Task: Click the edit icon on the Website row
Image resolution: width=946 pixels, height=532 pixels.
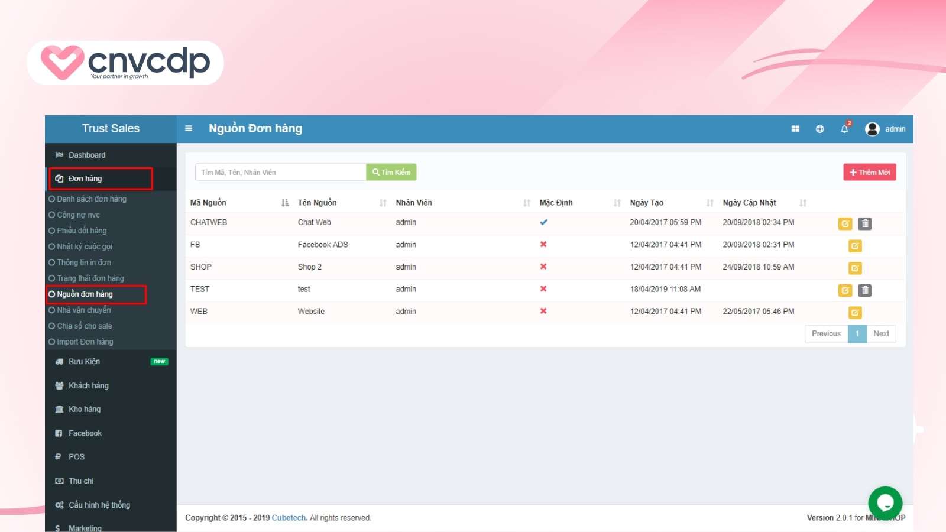Action: pyautogui.click(x=854, y=312)
